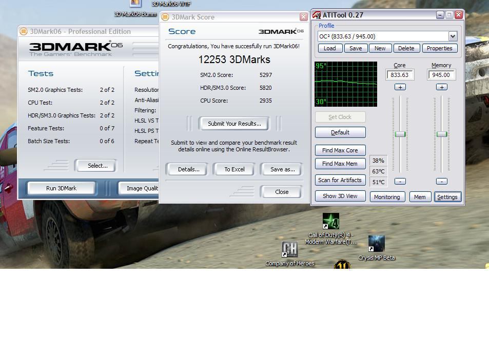Click the 63°C temperature readout
This screenshot has height=355, width=489.
click(378, 171)
